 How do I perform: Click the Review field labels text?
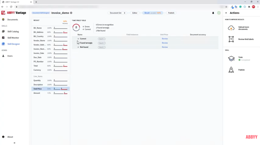click(246, 39)
